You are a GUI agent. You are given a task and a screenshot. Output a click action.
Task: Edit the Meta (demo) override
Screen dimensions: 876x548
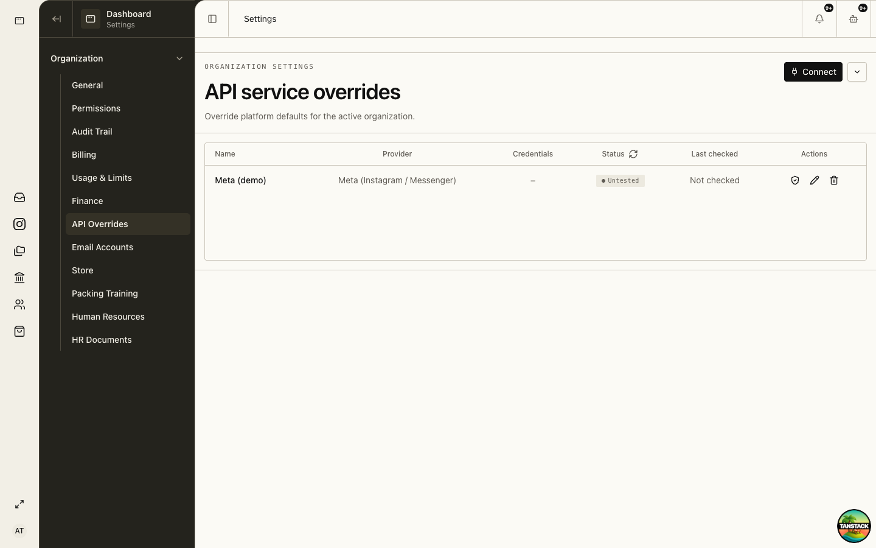(815, 180)
